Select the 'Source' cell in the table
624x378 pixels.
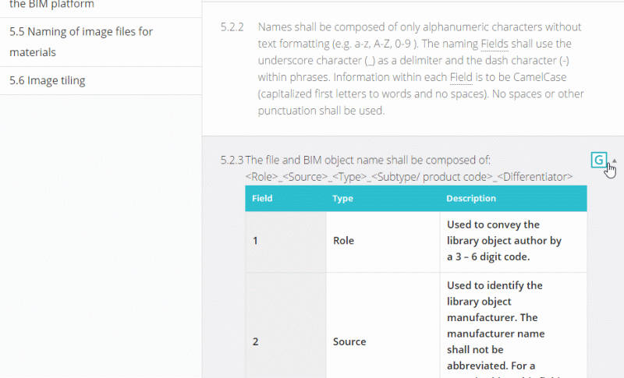click(349, 341)
